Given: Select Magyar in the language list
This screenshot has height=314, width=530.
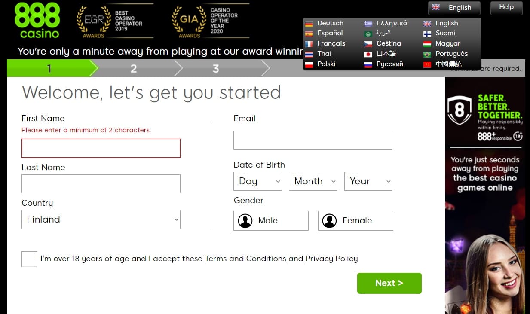Looking at the screenshot, I should pyautogui.click(x=447, y=43).
